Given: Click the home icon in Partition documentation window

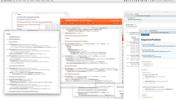Looking at the screenshot, I should point(131,14).
